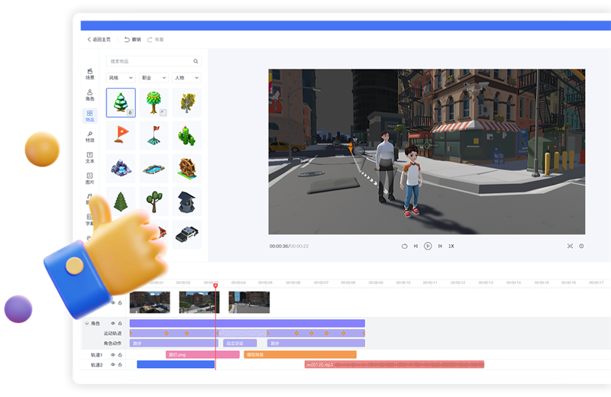Change the 1X playback speed

click(451, 246)
